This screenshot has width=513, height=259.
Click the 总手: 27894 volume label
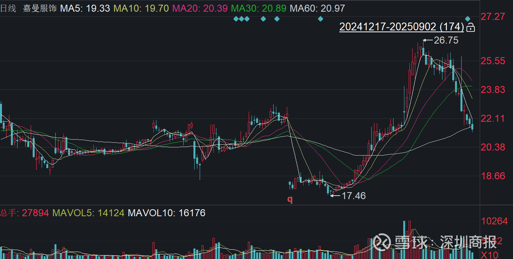(24, 213)
